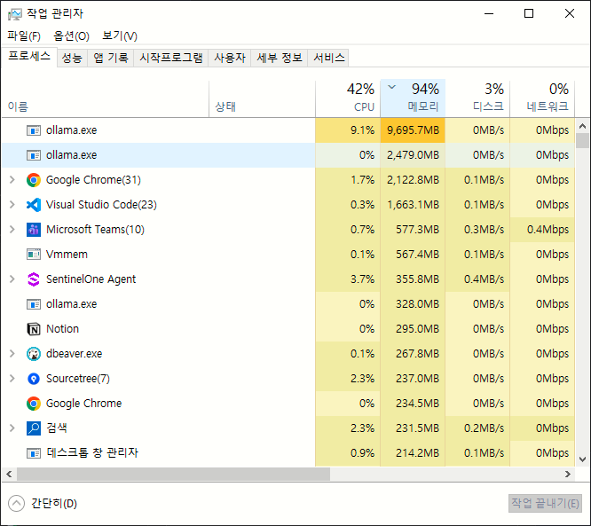Select the dbeaver.exe process name
The image size is (591, 526).
(x=75, y=354)
